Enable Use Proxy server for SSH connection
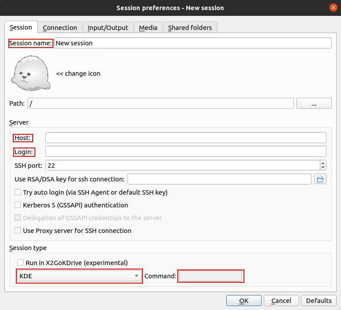 pos(18,231)
